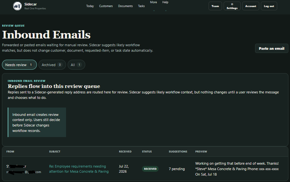This screenshot has height=182, width=290.
Task: Click the RECEIVED column header
Action: tap(125, 152)
